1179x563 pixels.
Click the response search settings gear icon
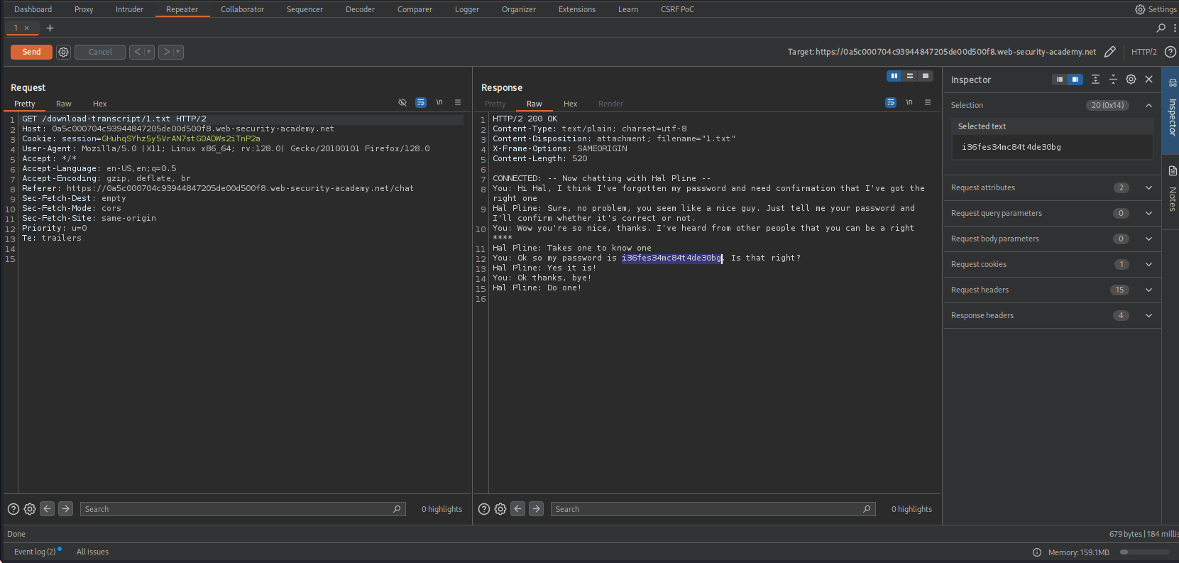tap(500, 509)
